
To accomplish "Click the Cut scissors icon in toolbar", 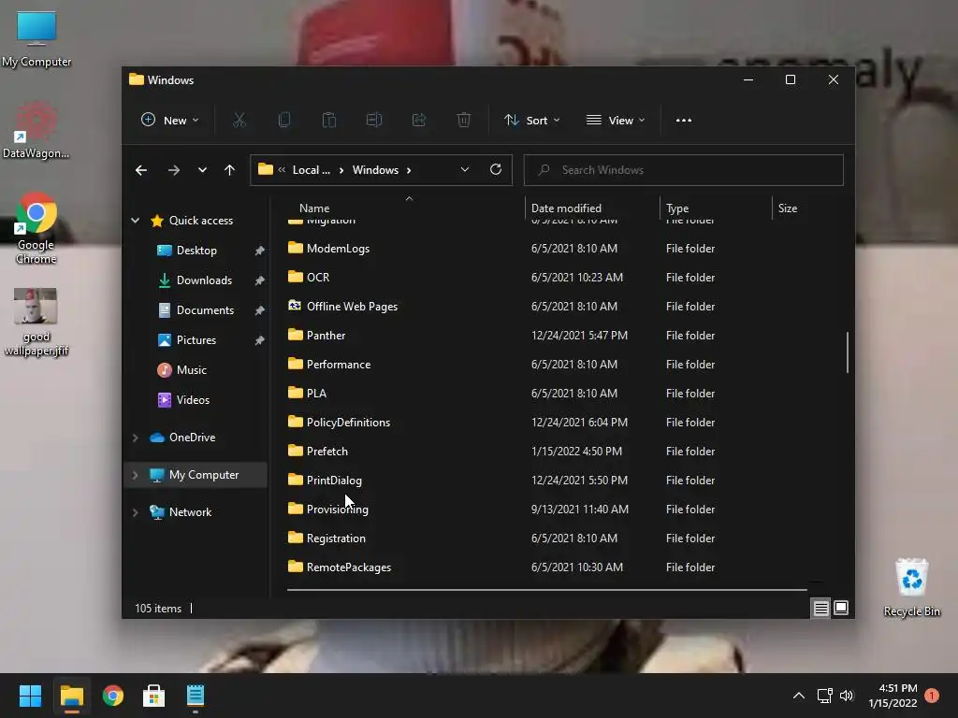I will (239, 121).
